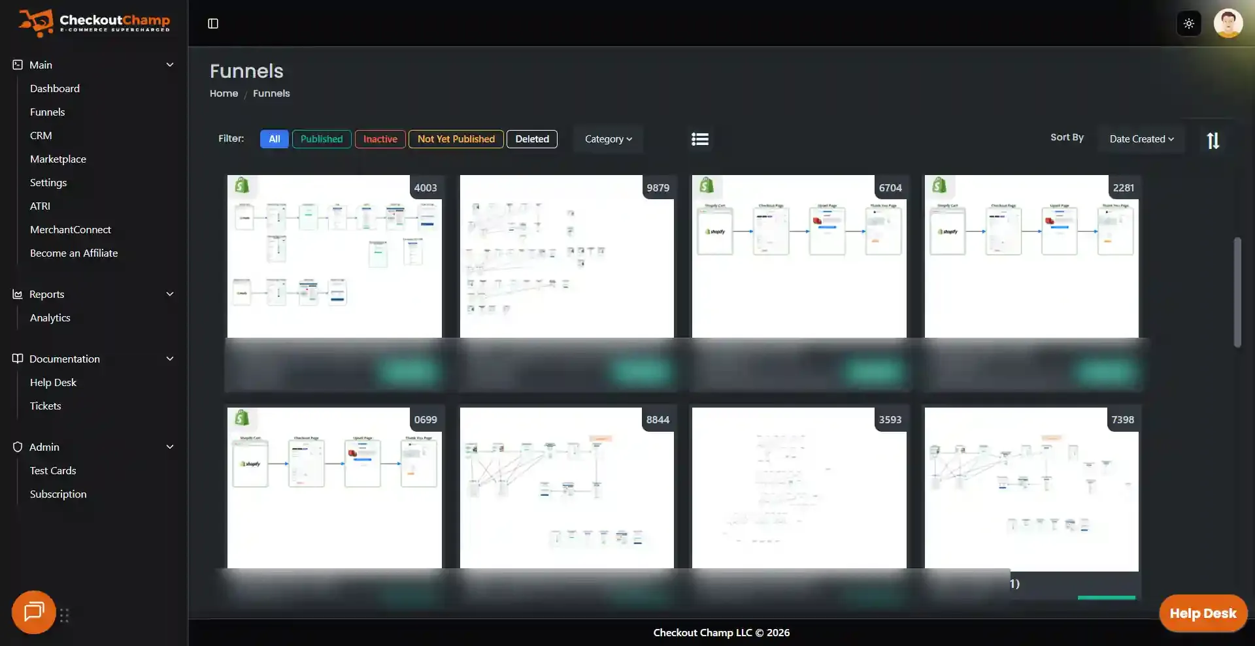Click the page vertical scrollbar
The image size is (1255, 646).
pos(1237,292)
